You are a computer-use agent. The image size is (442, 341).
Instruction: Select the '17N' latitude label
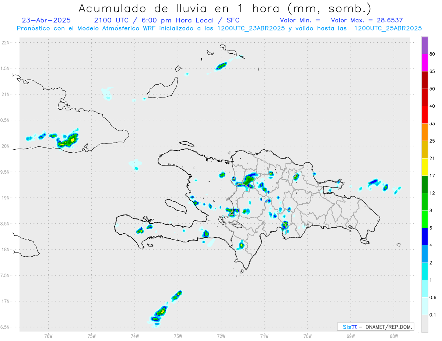6,301
